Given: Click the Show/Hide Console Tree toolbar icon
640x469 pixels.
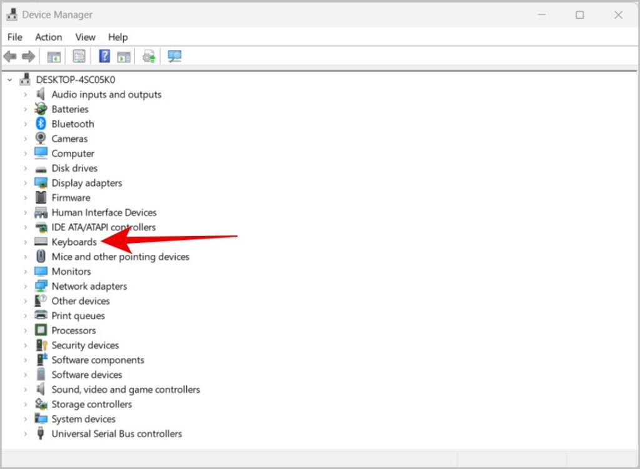Looking at the screenshot, I should 54,57.
